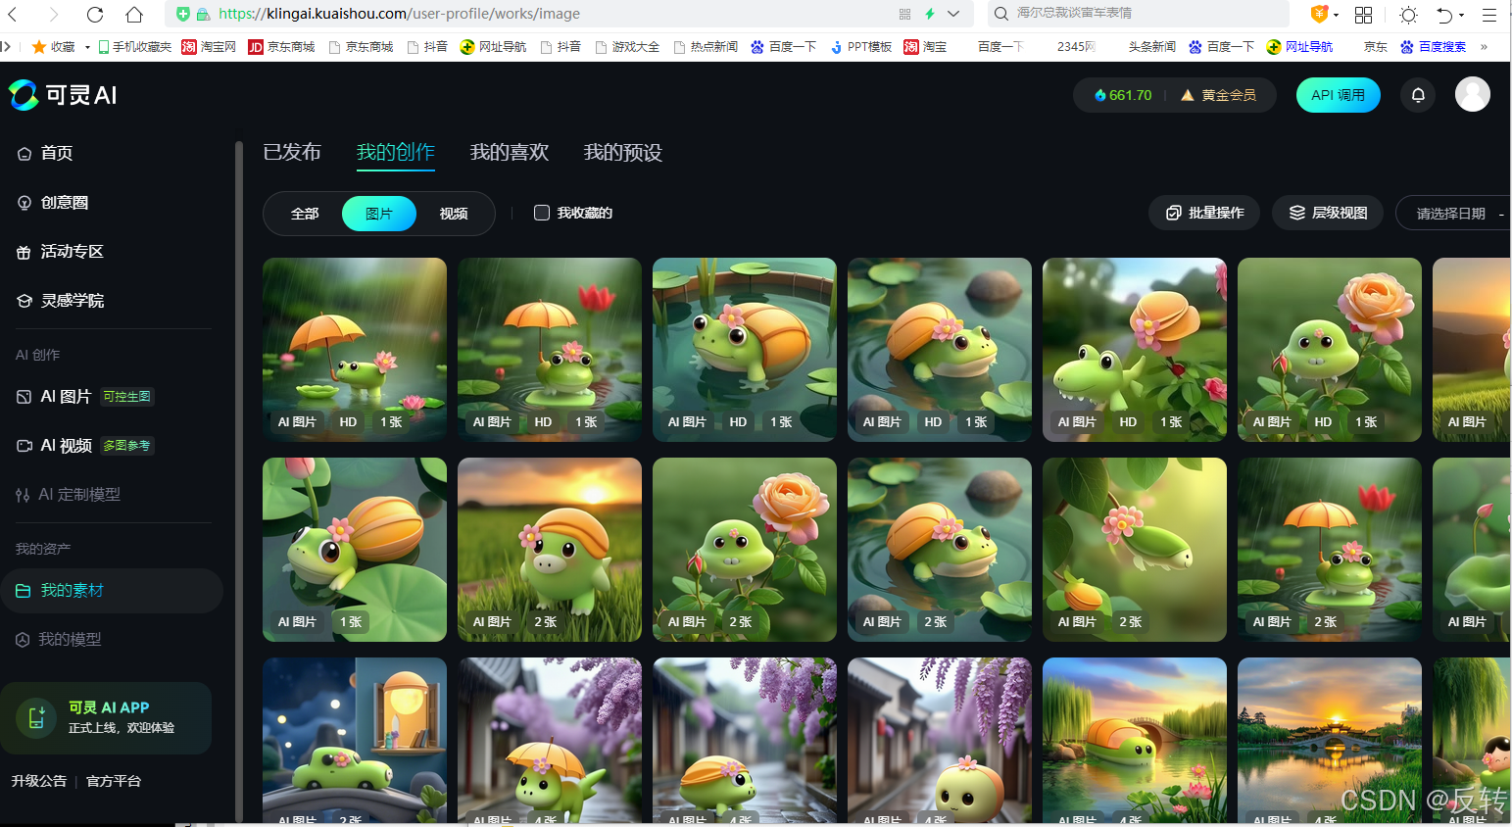Image resolution: width=1512 pixels, height=827 pixels.
Task: Click the lightning speed icon in address bar
Action: tap(929, 14)
